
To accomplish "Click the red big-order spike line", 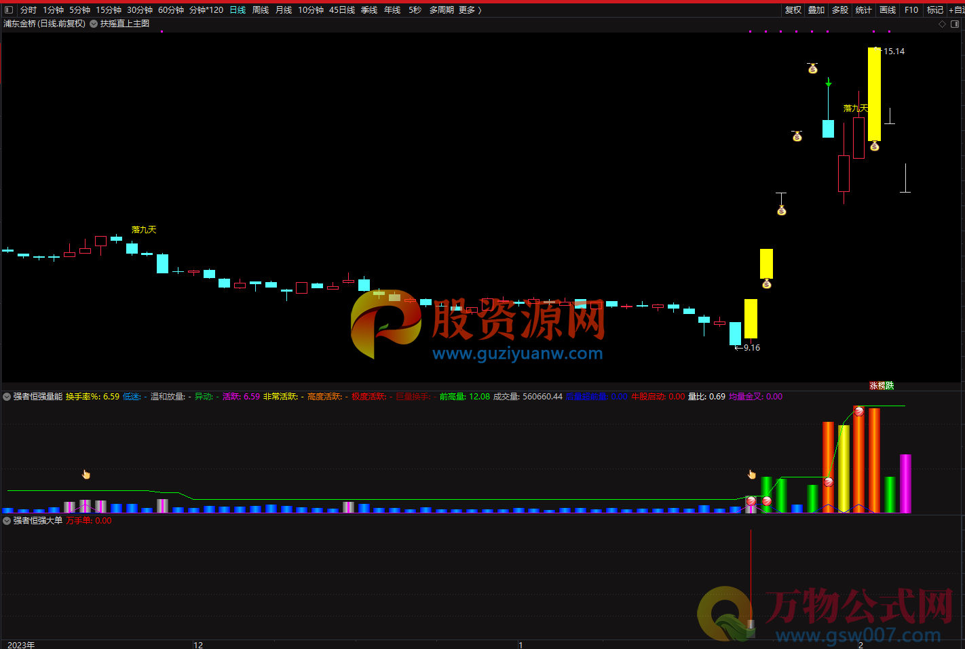I will 751,575.
